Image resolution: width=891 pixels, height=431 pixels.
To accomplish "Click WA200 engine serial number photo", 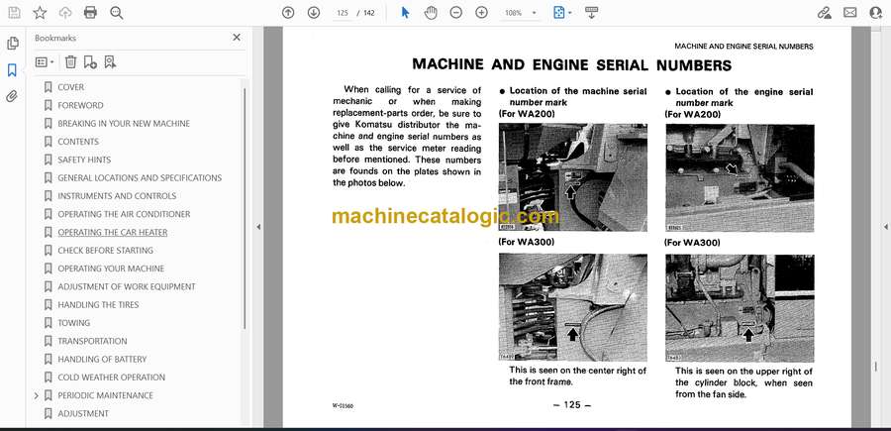I will 740,178.
